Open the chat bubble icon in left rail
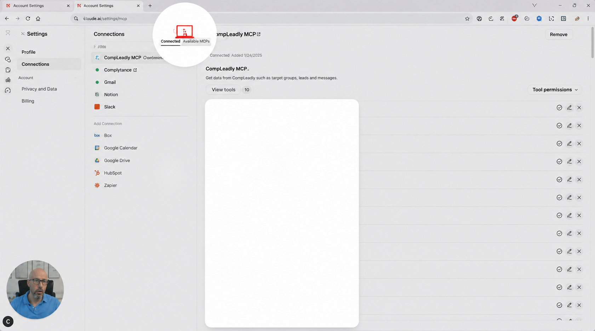 tap(8, 59)
